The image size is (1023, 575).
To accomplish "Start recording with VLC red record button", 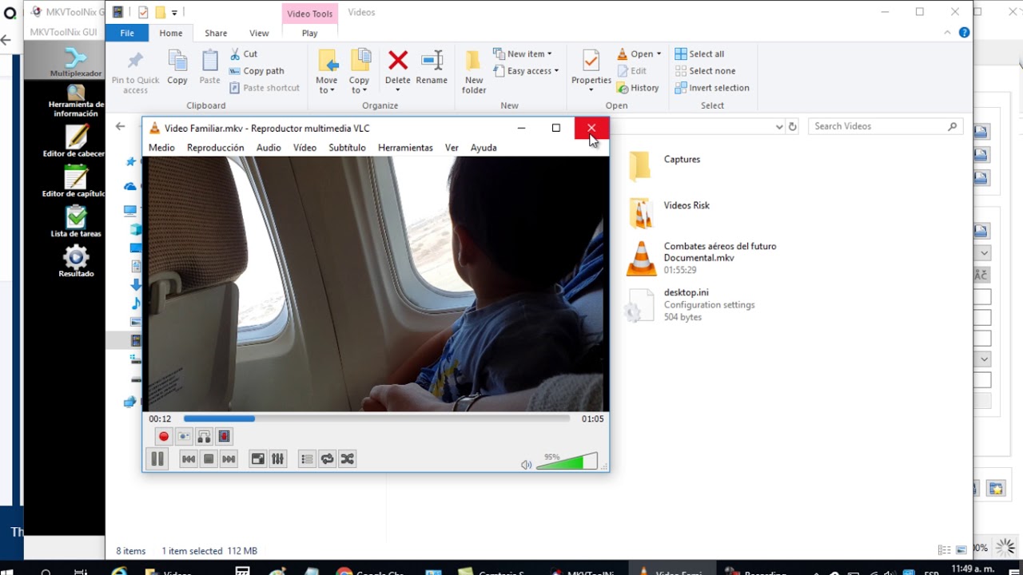I will (x=164, y=436).
